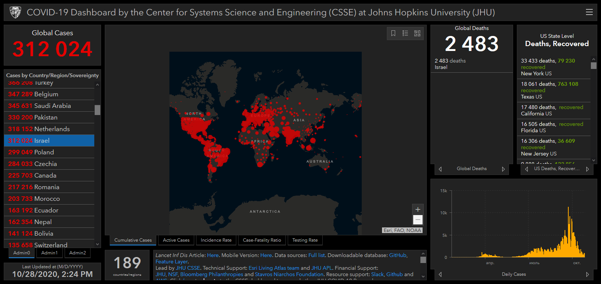Select the Cumulative Cases map tab
This screenshot has height=284, width=601.
[133, 240]
